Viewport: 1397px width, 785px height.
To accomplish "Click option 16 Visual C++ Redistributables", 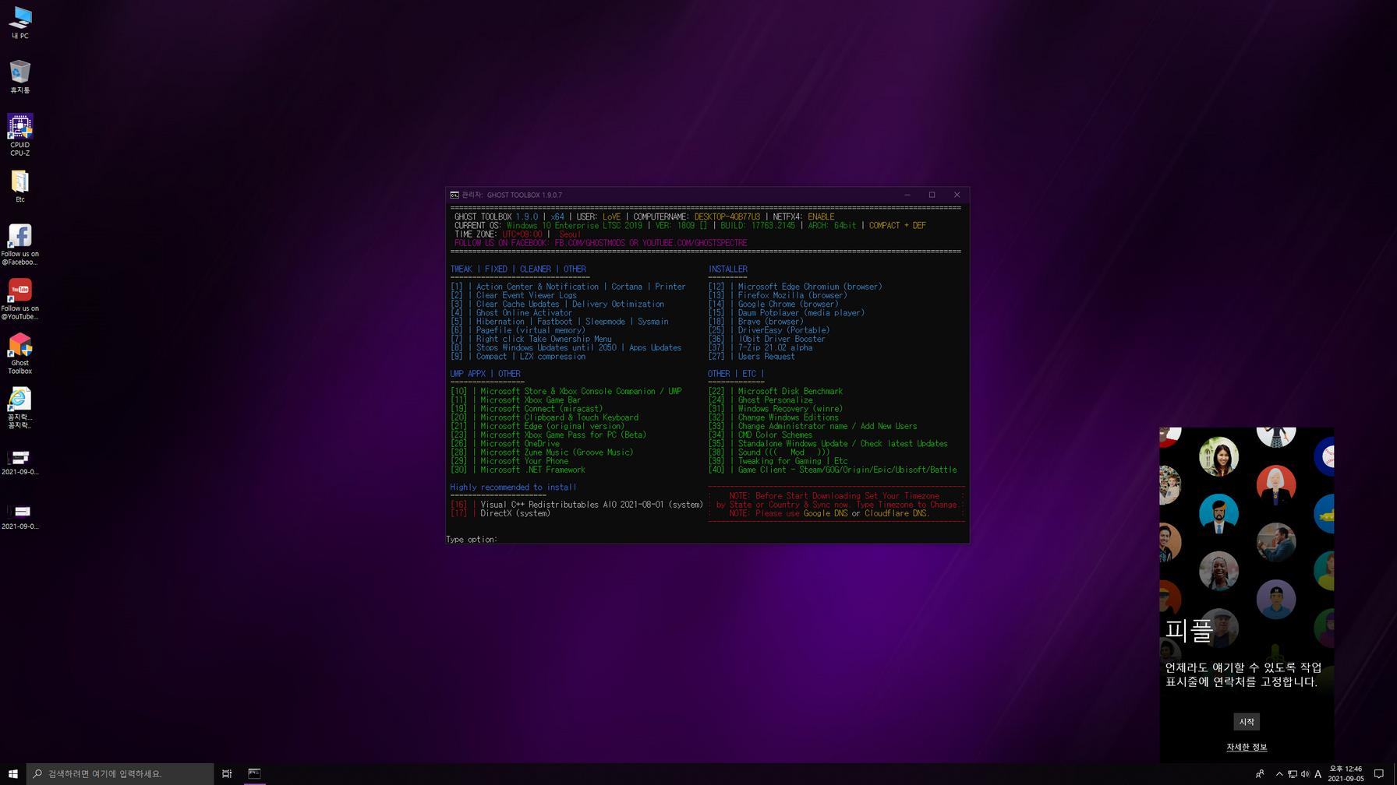I will (x=577, y=505).
